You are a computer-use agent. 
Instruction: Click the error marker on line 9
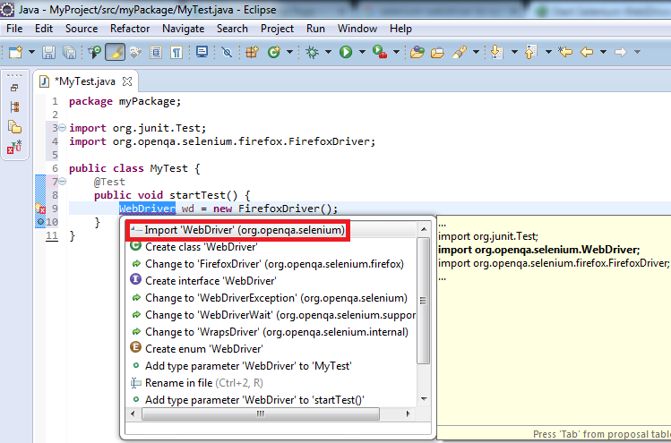pos(40,209)
